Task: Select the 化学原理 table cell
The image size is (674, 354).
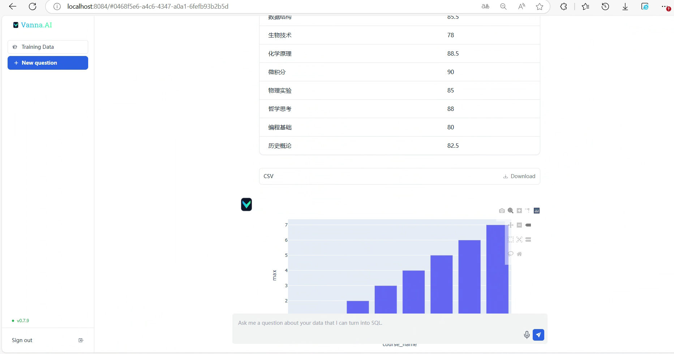Action: pos(280,53)
